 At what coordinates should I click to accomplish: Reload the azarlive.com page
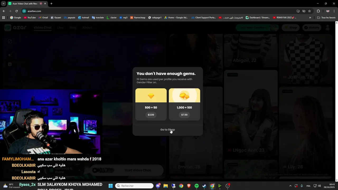coord(16,11)
